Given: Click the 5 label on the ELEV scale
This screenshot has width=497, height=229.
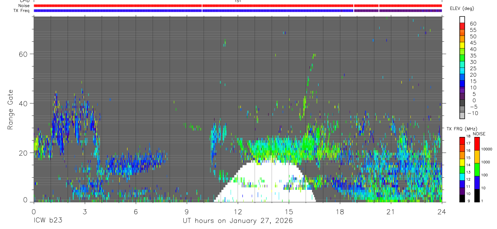Looking at the screenshot, I should pos(474,94).
